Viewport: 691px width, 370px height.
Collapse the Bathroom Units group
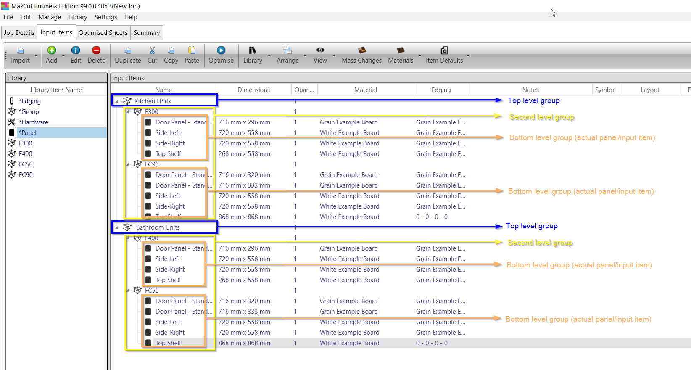117,227
